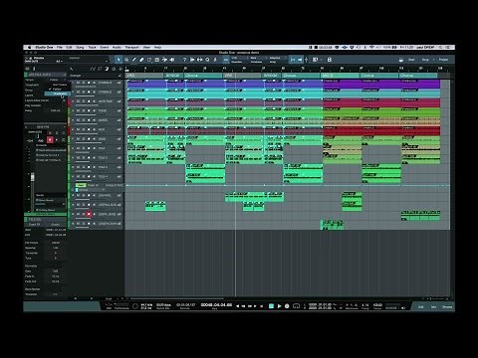Toggle monitor button in inspector channel
The width and height of the screenshot is (478, 358).
57,140
